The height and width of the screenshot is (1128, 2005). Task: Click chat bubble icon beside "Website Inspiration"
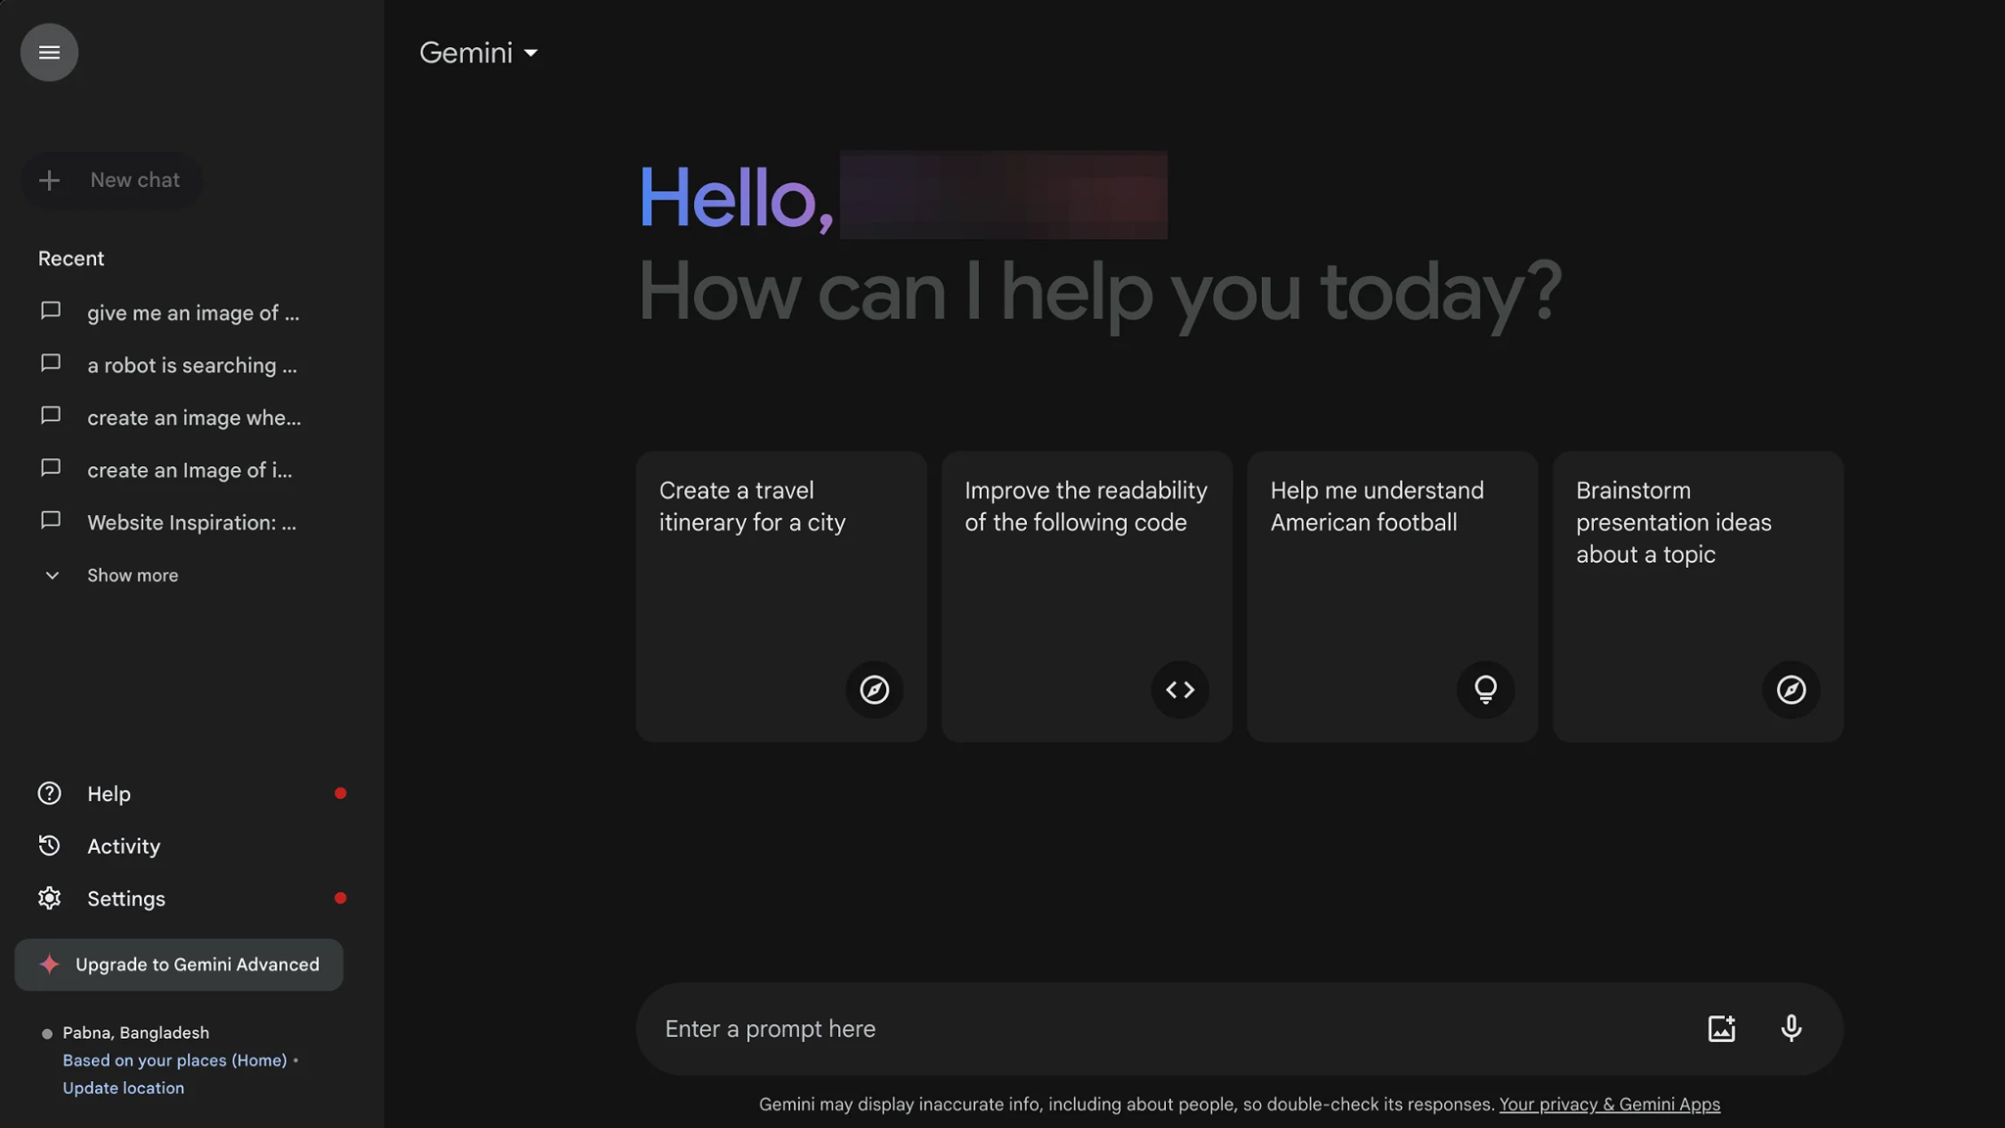coord(51,521)
